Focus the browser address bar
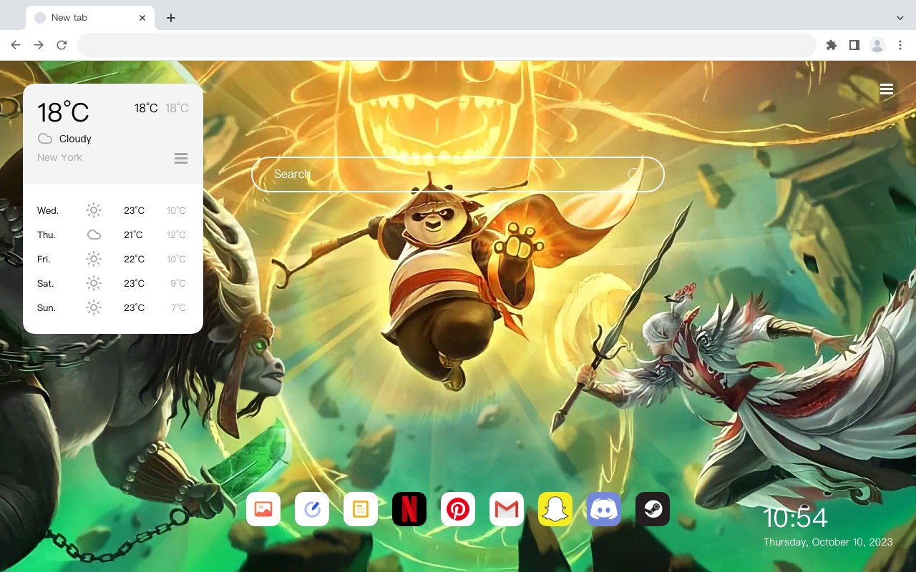The width and height of the screenshot is (916, 572). (447, 45)
